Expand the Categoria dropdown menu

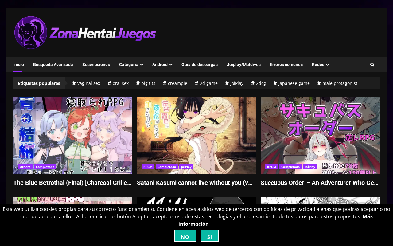(x=131, y=65)
